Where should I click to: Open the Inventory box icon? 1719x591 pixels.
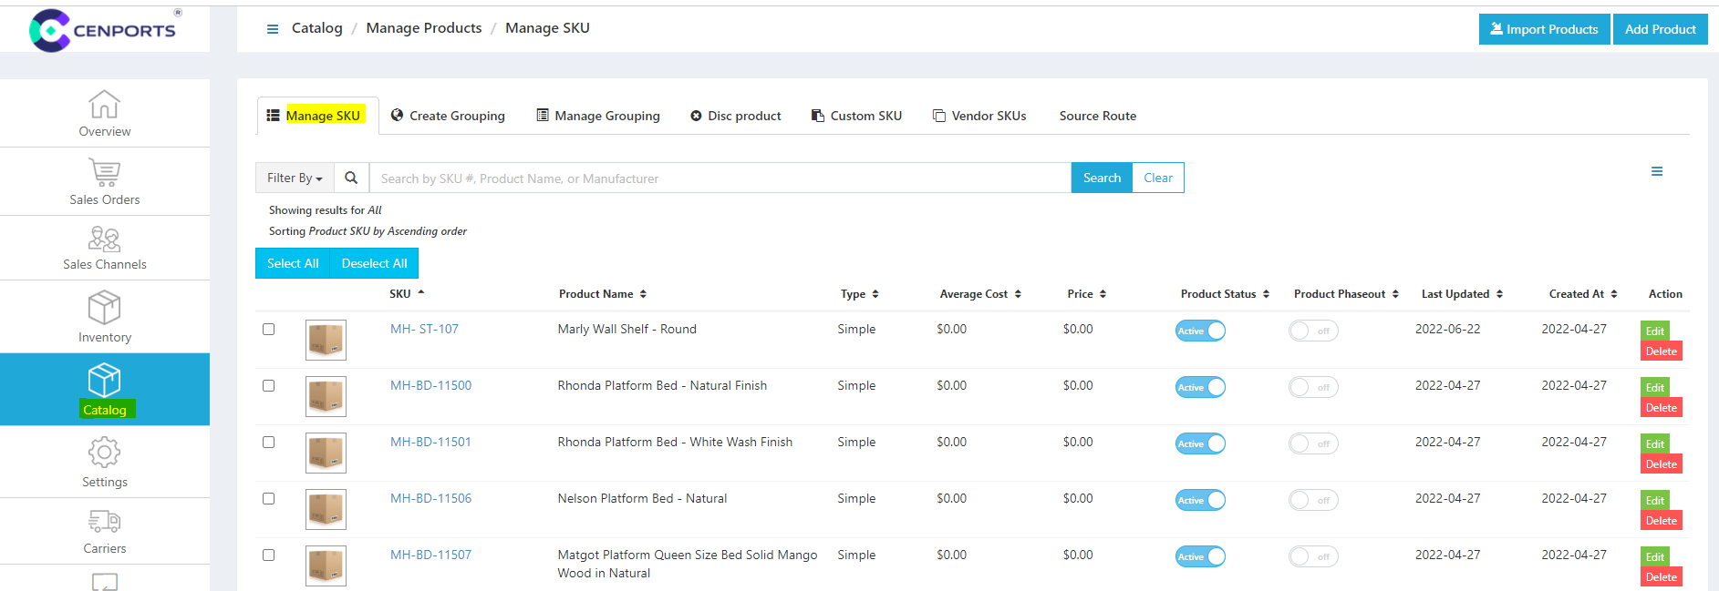(104, 308)
